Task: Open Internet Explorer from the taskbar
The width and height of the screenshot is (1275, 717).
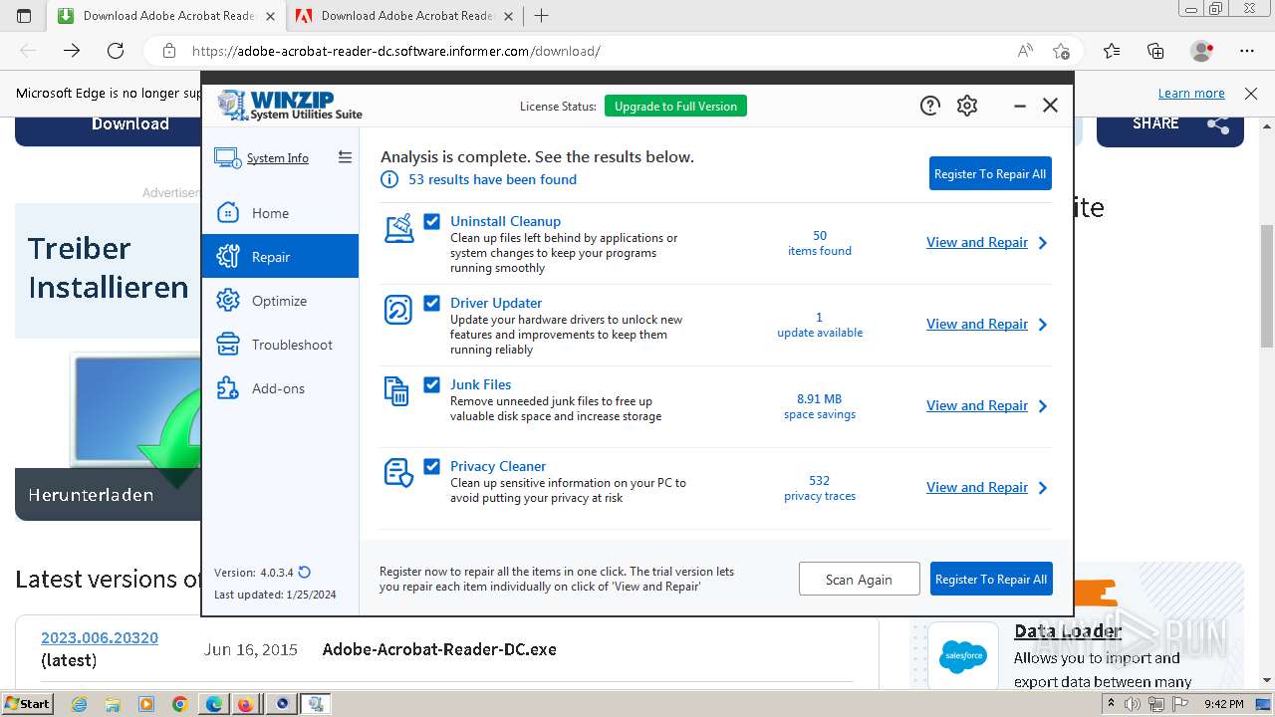Action: [79, 704]
